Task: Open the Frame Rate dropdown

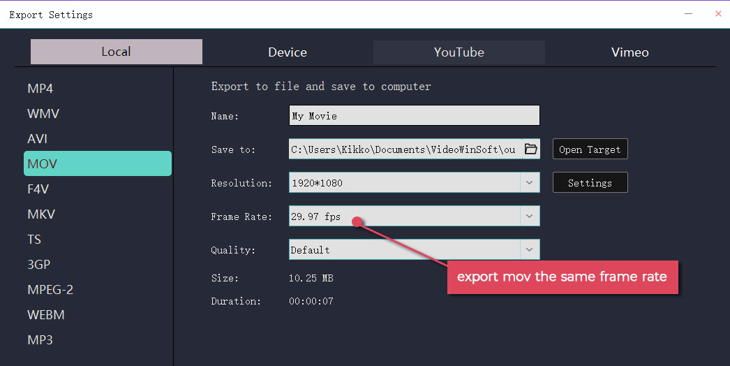Action: click(x=529, y=217)
